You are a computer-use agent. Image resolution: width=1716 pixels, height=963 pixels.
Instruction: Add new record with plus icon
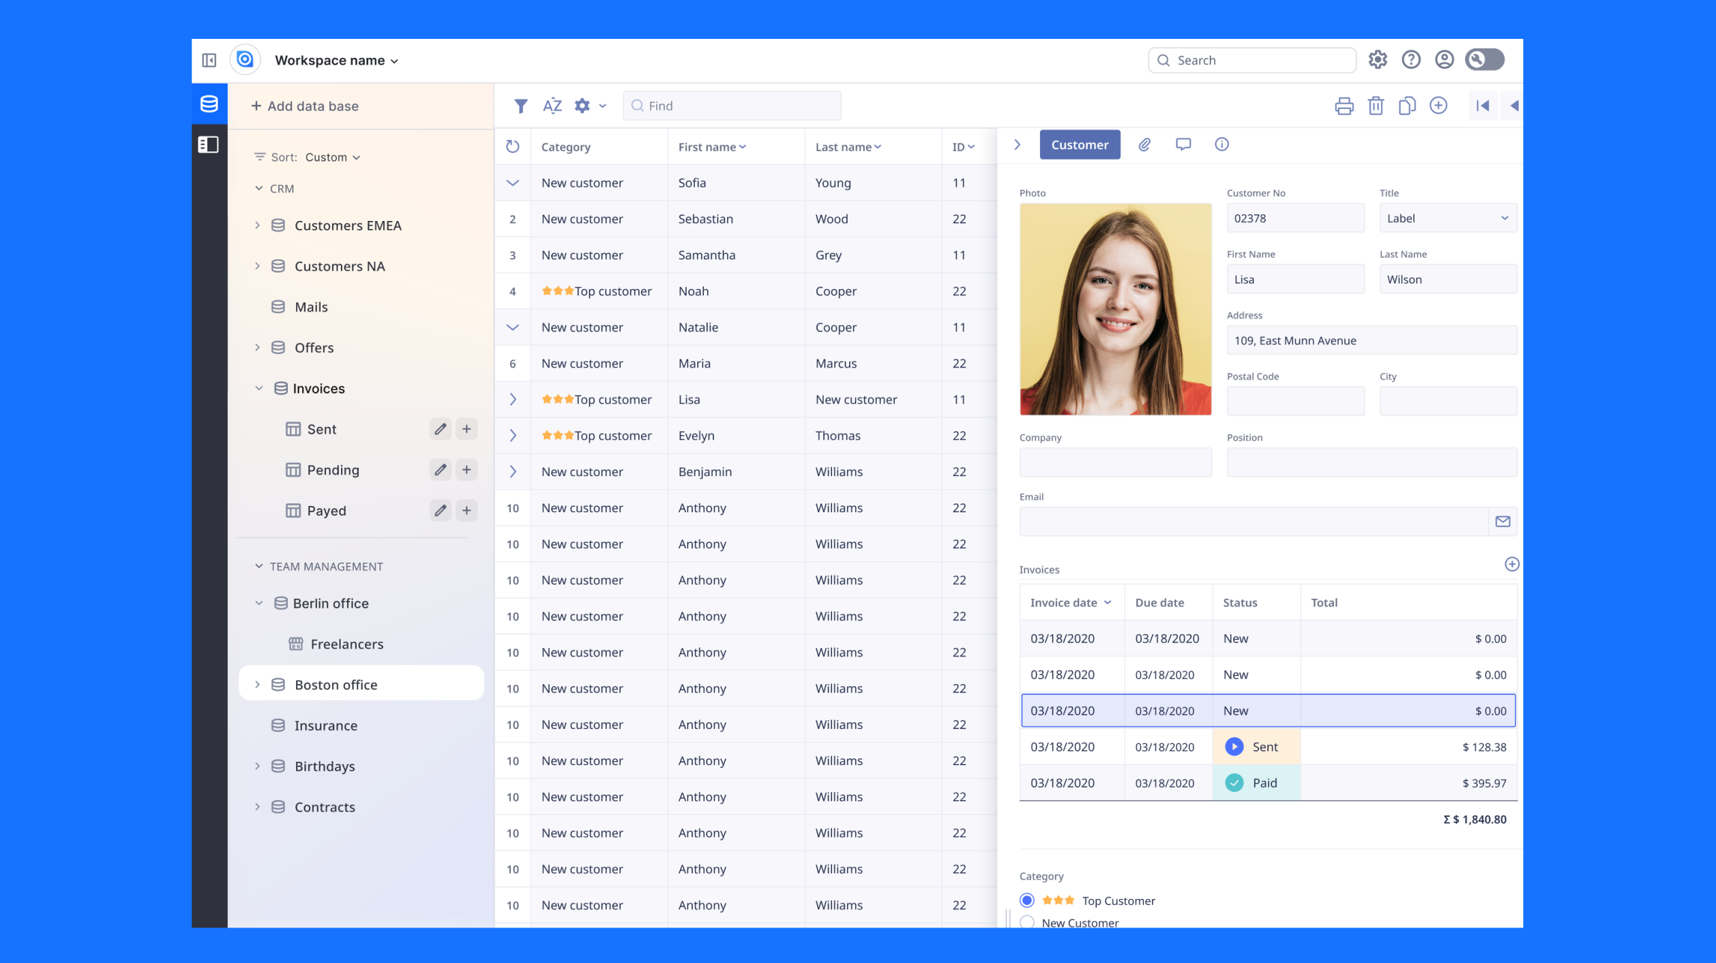click(1438, 106)
